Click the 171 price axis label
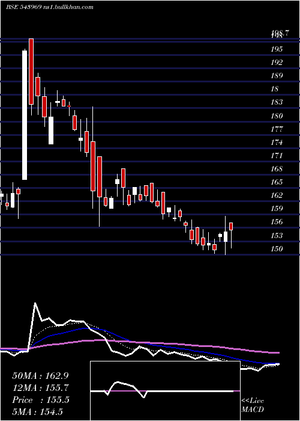This screenshot has width=300, height=421. pyautogui.click(x=277, y=155)
